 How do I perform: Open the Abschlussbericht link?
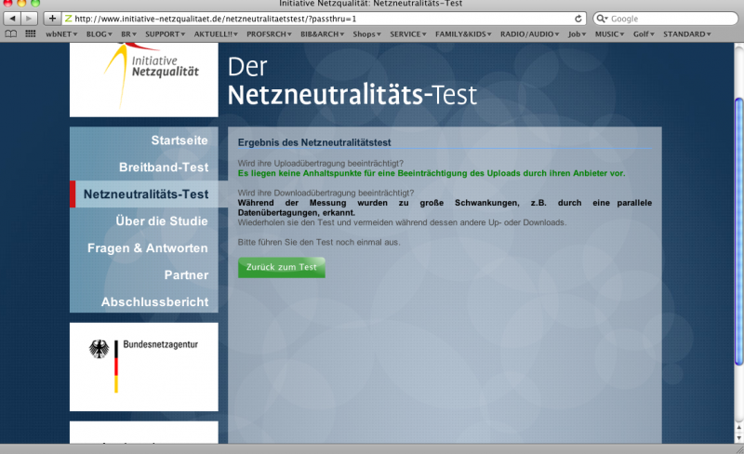pos(154,302)
